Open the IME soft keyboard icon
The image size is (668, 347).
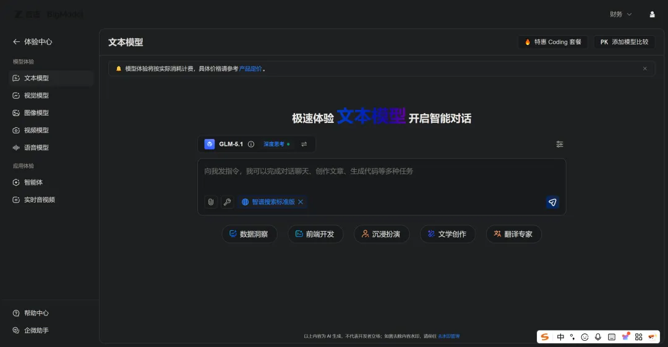click(612, 337)
